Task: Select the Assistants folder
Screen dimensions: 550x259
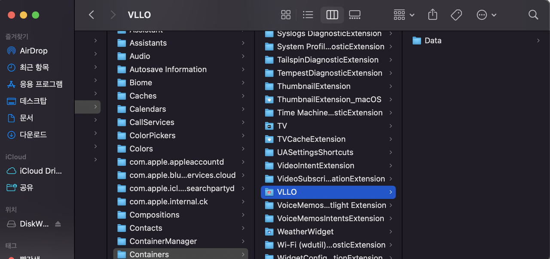Action: point(180,43)
